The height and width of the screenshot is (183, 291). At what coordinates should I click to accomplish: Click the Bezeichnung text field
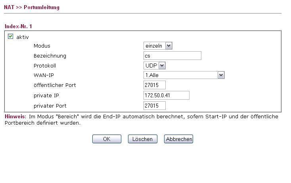pos(172,56)
